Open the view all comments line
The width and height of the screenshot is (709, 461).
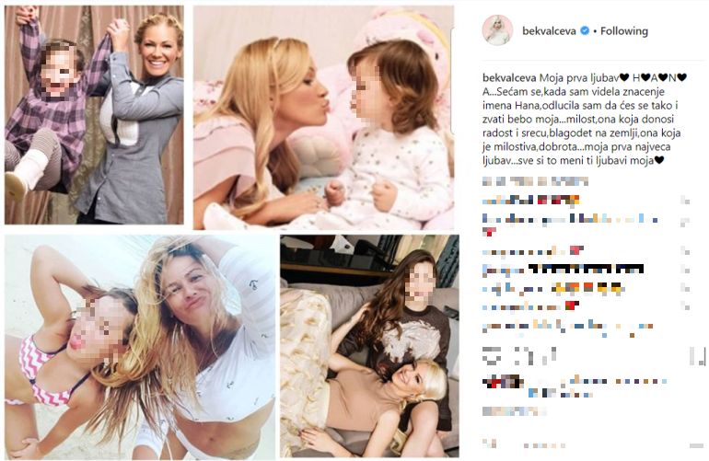click(535, 181)
